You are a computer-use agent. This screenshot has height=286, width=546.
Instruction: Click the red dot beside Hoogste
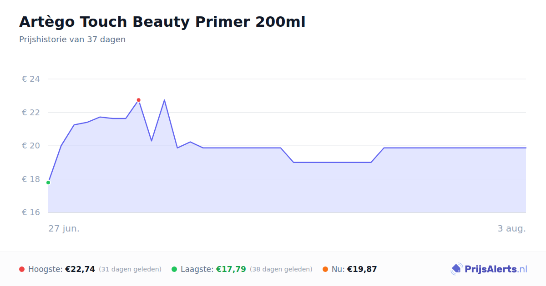click(x=22, y=269)
